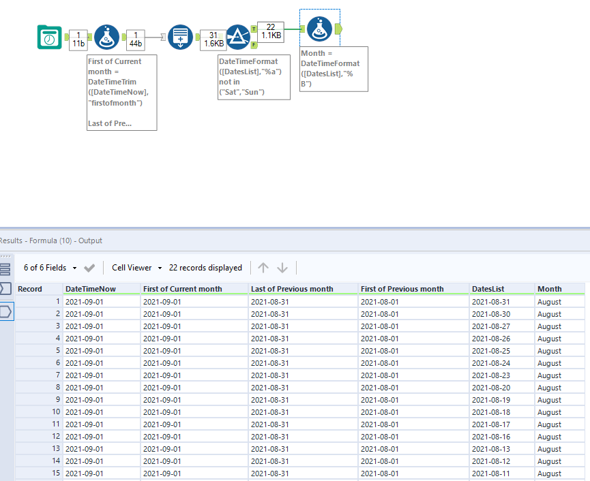Click the Last of Previous month header
Image resolution: width=590 pixels, height=481 pixels.
click(x=304, y=289)
